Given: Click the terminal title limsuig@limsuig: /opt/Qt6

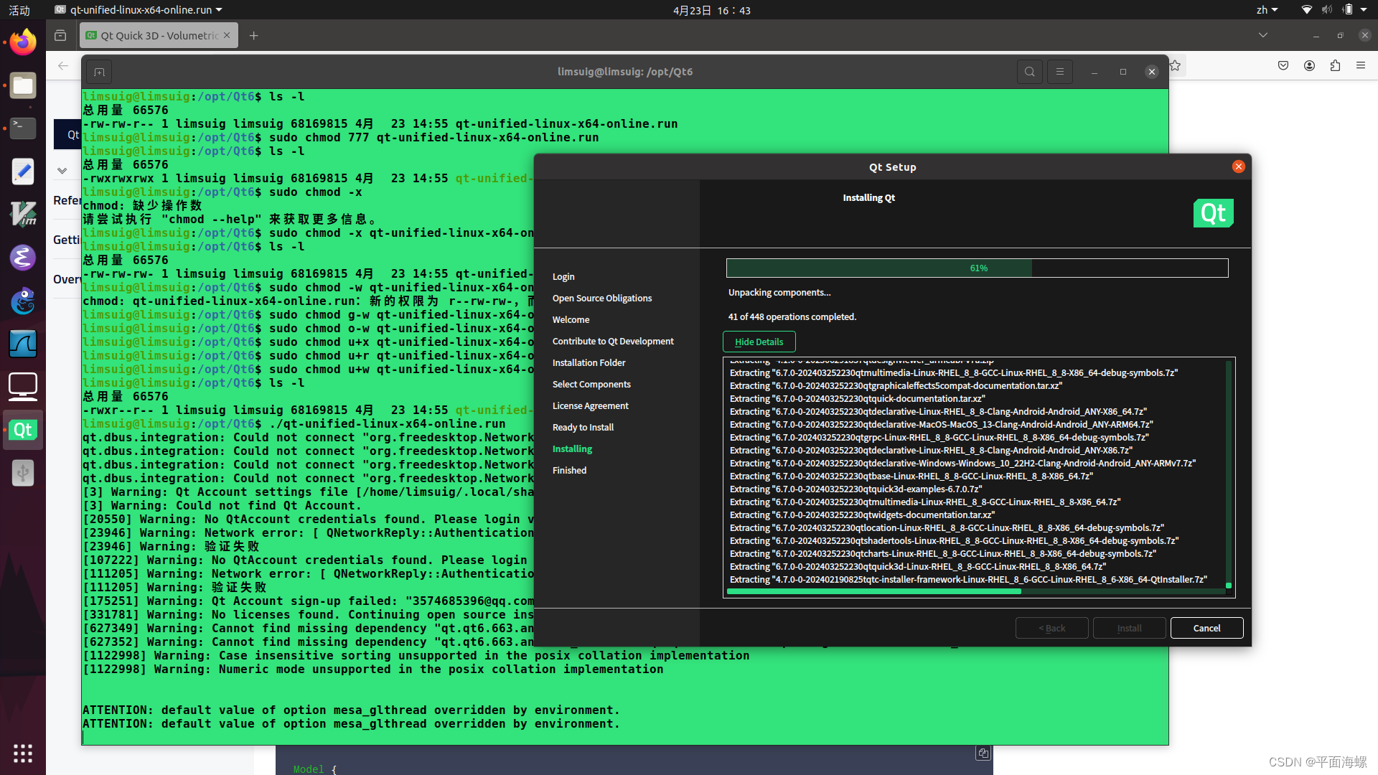Looking at the screenshot, I should 624,72.
